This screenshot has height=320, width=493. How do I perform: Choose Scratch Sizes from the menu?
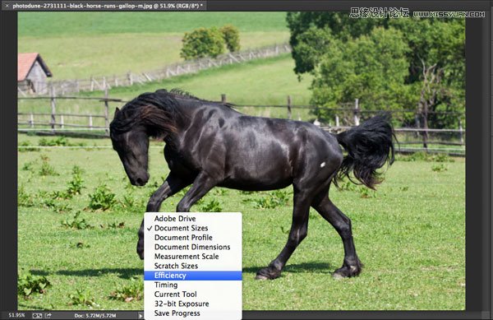(x=193, y=266)
